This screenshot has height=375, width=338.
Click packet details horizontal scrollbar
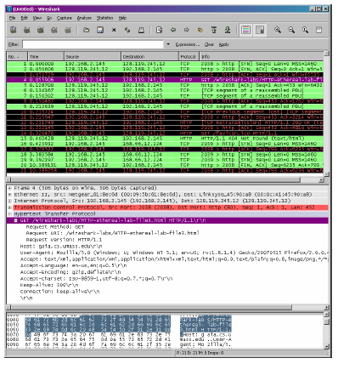[151, 307]
